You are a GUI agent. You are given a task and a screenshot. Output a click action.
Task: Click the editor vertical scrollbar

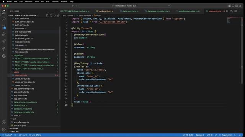click(242, 50)
